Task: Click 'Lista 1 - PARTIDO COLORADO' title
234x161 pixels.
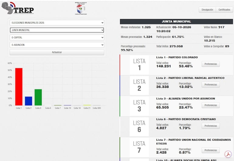Action: pyautogui.click(x=177, y=57)
